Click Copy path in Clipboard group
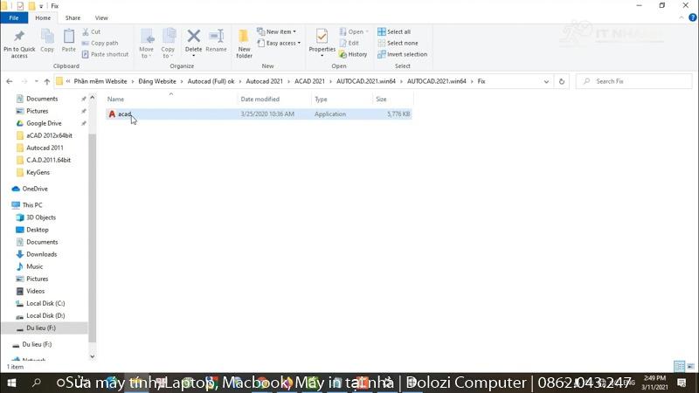The height and width of the screenshot is (393, 699). (100, 43)
